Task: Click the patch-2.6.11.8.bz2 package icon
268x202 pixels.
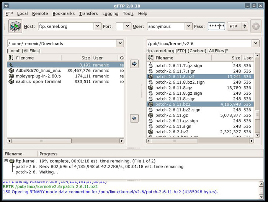Action: (150, 77)
